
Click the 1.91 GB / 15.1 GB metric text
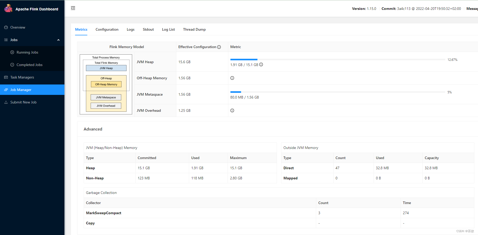tap(244, 65)
